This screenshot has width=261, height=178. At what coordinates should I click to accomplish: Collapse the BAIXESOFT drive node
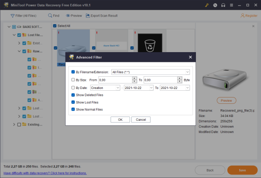[x=9, y=27]
